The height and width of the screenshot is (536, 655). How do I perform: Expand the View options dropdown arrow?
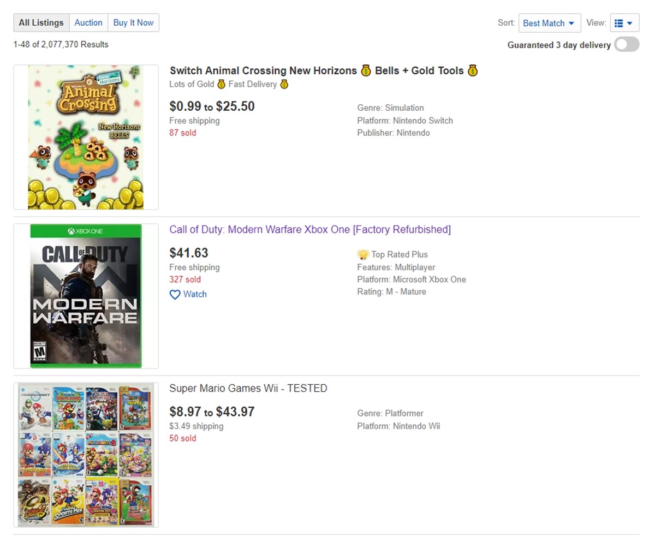[630, 23]
